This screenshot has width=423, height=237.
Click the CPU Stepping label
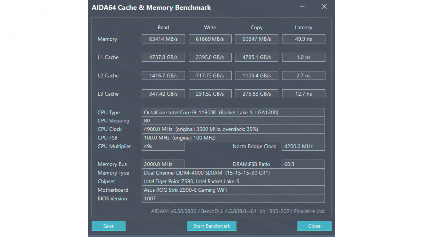[113, 121]
